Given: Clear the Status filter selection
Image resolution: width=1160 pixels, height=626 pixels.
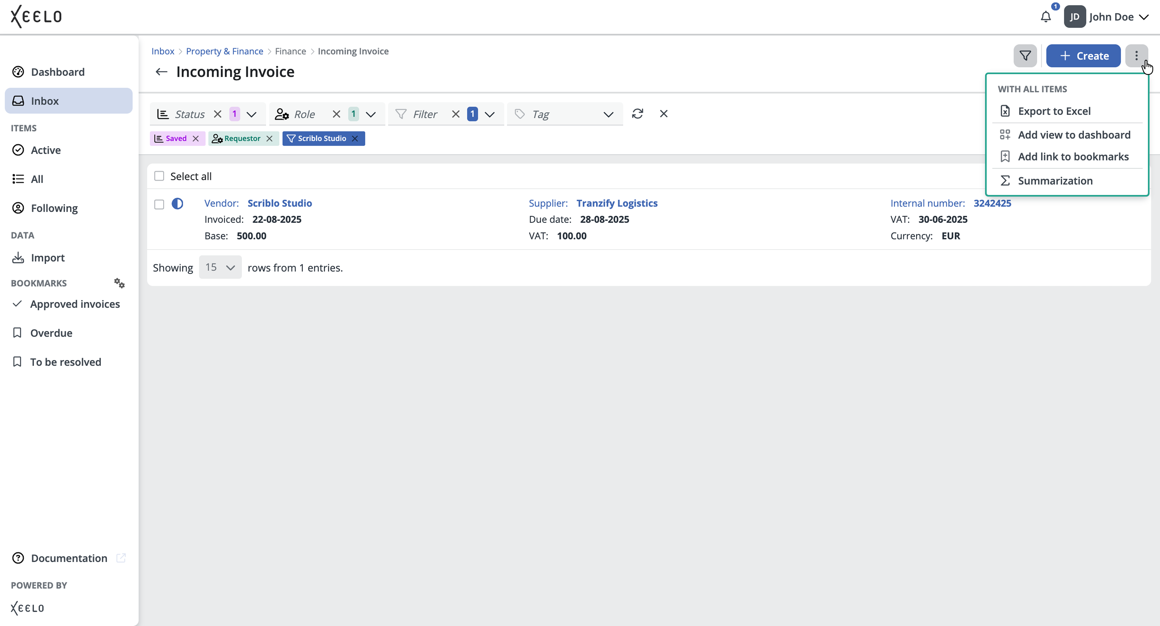Looking at the screenshot, I should click(x=217, y=114).
